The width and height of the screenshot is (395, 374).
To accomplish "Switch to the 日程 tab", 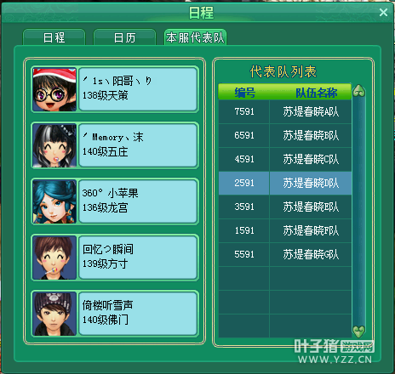I will point(54,37).
